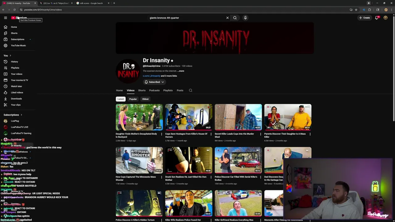Viewport: 395px width, 222px height.
Task: Switch to channel Home tab
Action: [x=119, y=90]
